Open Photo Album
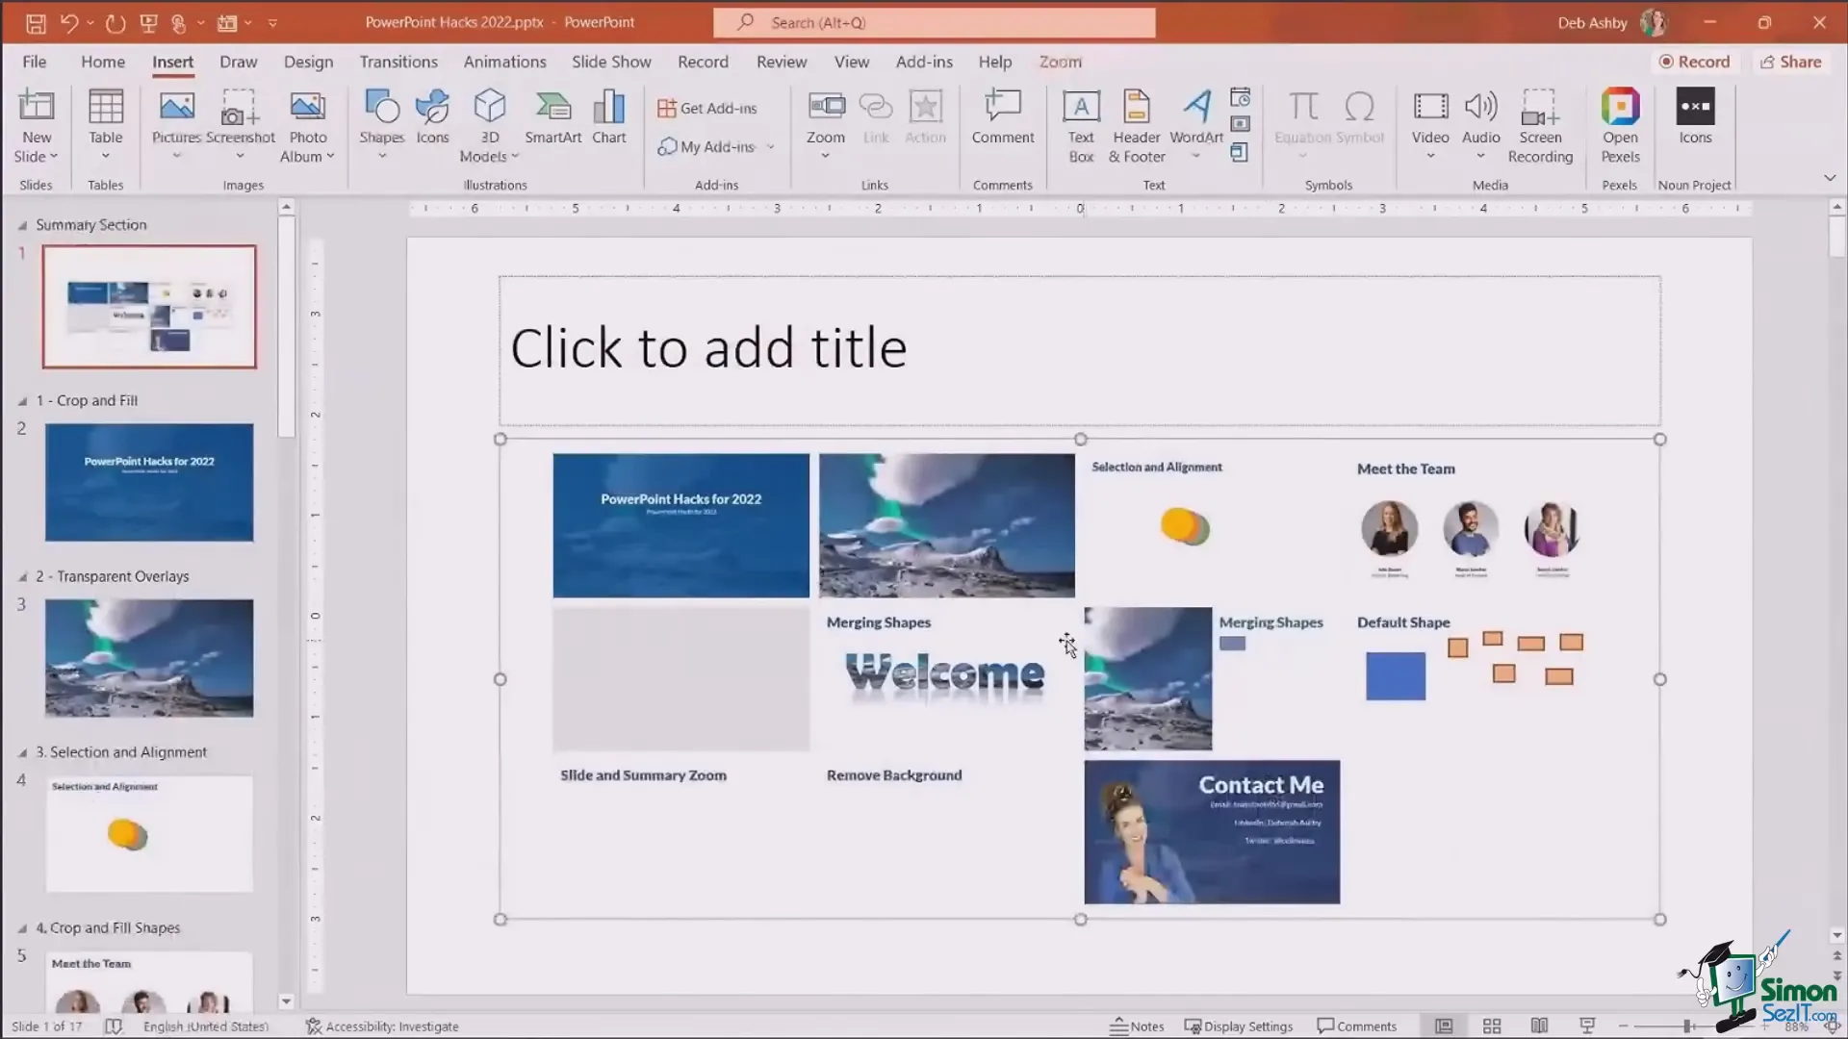The width and height of the screenshot is (1848, 1039). (x=308, y=127)
